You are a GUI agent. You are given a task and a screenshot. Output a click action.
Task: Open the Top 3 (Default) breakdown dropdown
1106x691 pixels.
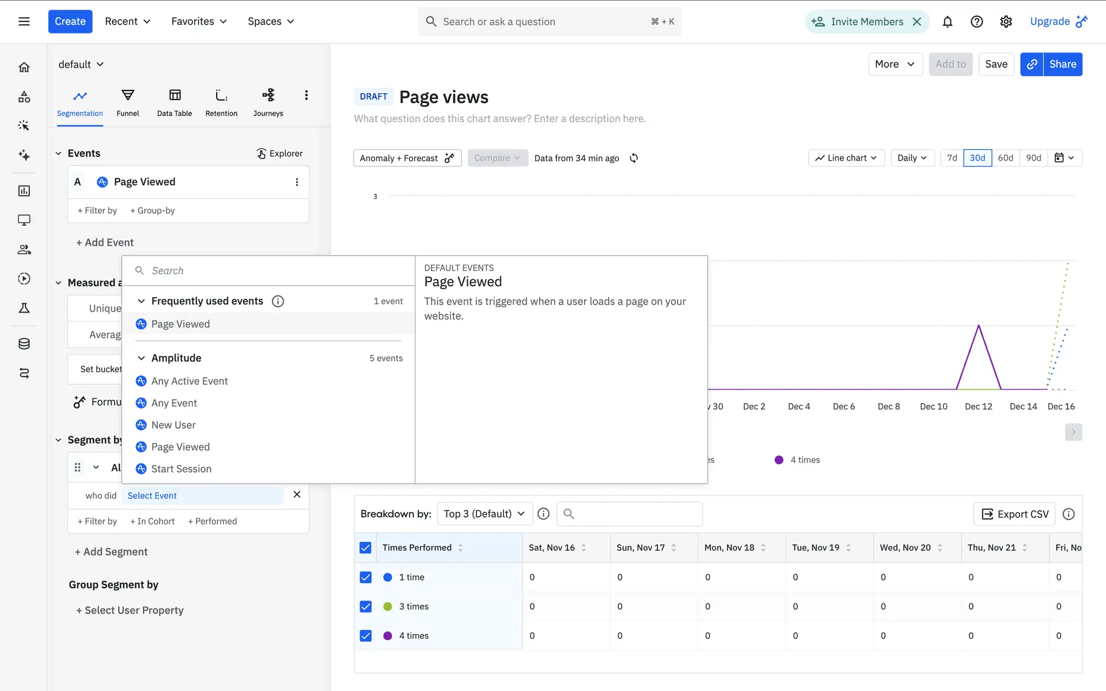click(484, 514)
